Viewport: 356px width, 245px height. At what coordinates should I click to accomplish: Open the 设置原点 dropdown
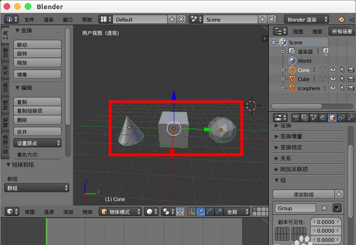[x=37, y=143]
